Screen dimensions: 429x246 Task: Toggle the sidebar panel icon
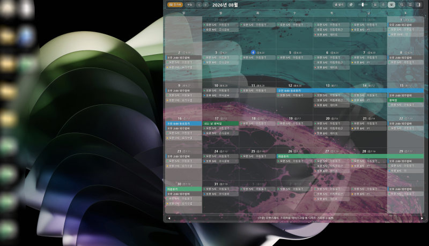[418, 5]
